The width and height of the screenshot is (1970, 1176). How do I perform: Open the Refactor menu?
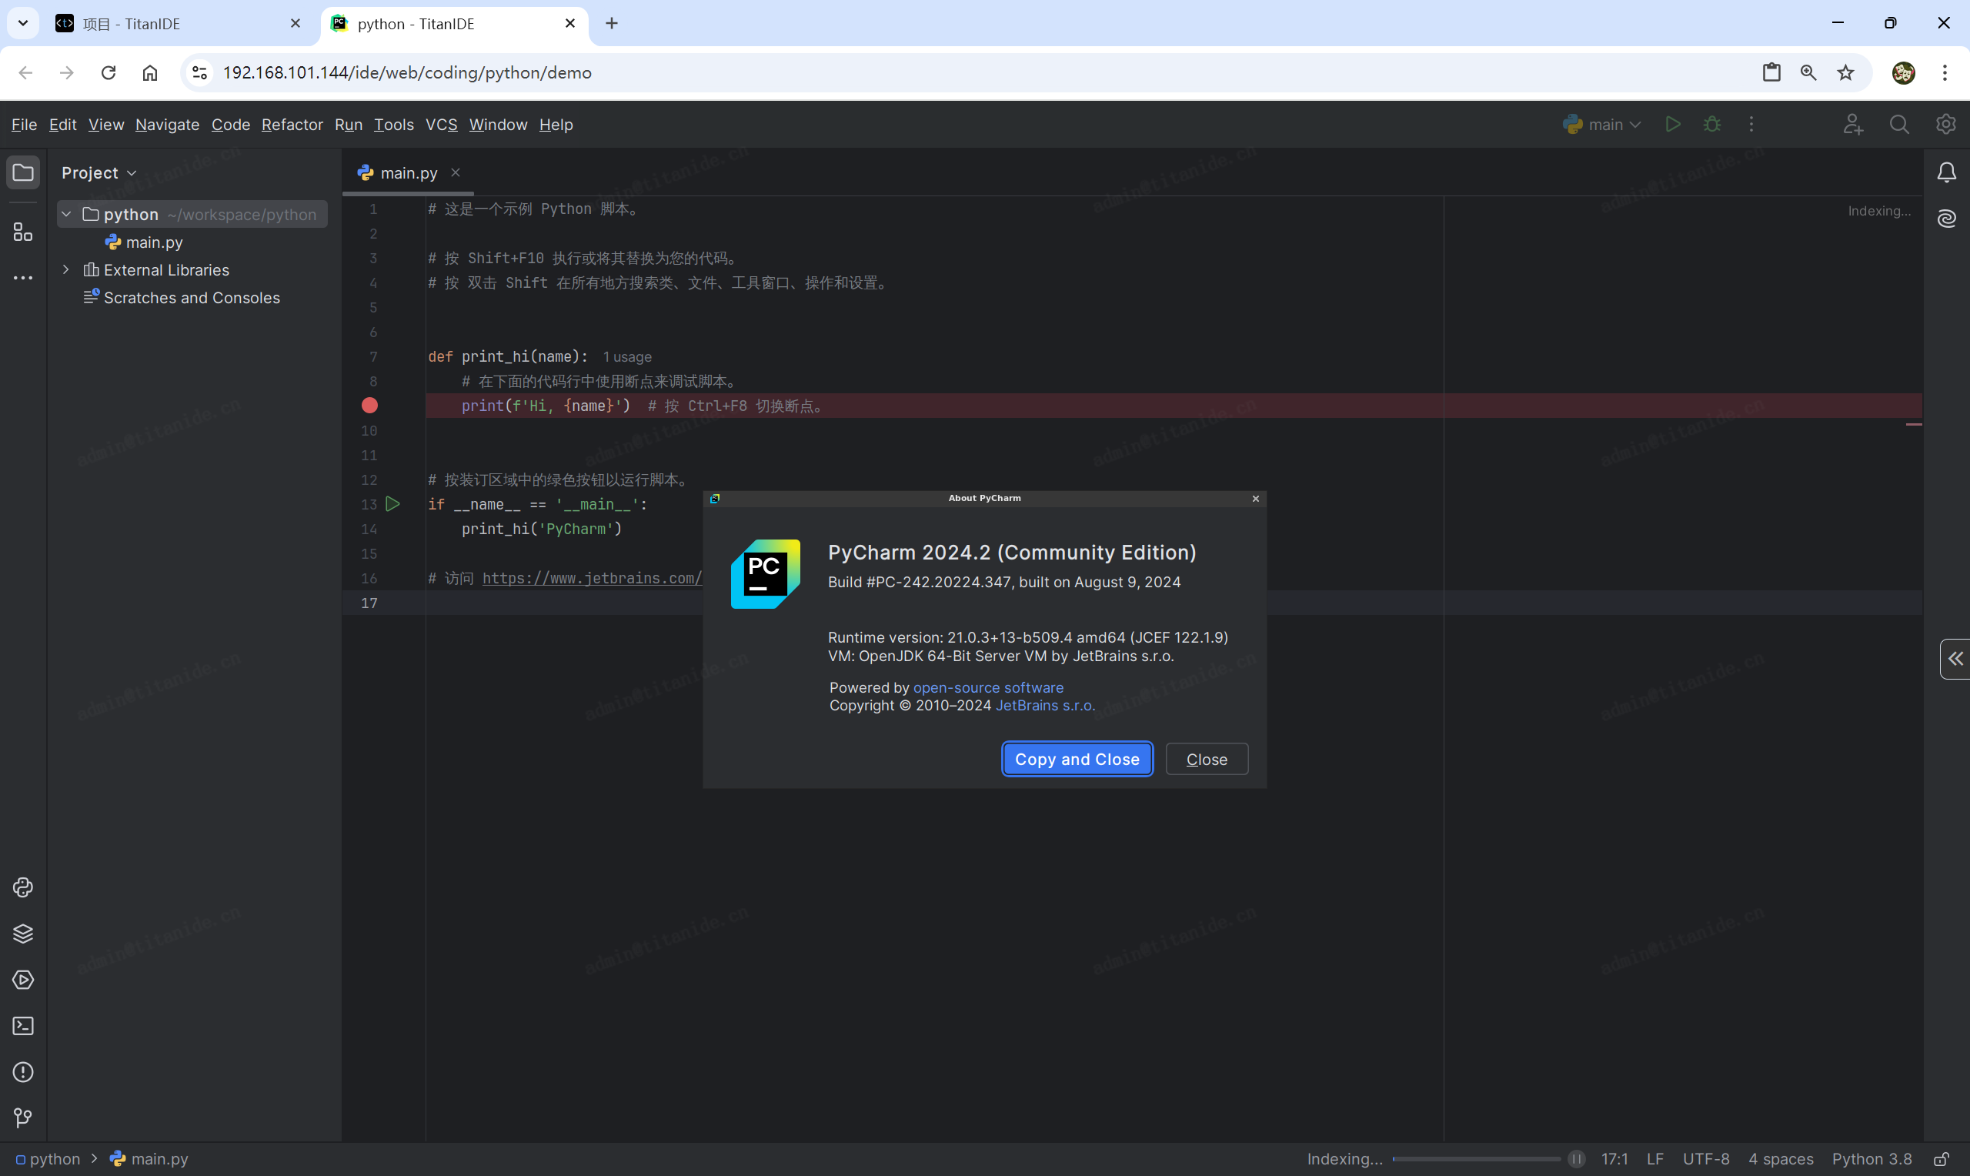tap(292, 125)
